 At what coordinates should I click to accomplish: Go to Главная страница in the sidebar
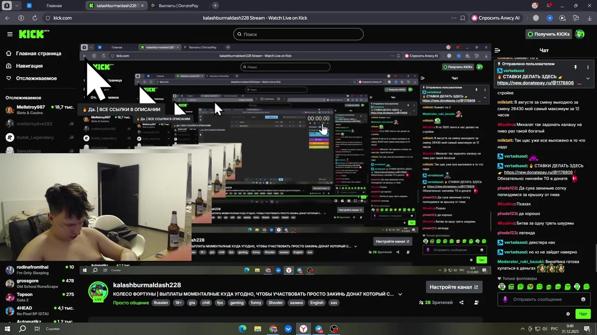38,54
